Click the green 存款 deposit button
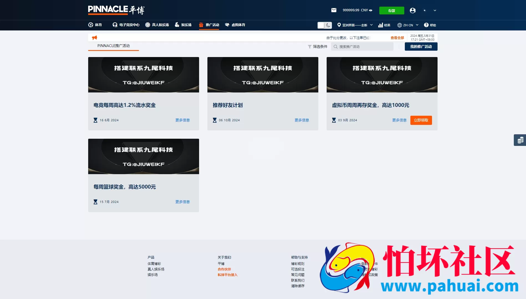 (392, 11)
